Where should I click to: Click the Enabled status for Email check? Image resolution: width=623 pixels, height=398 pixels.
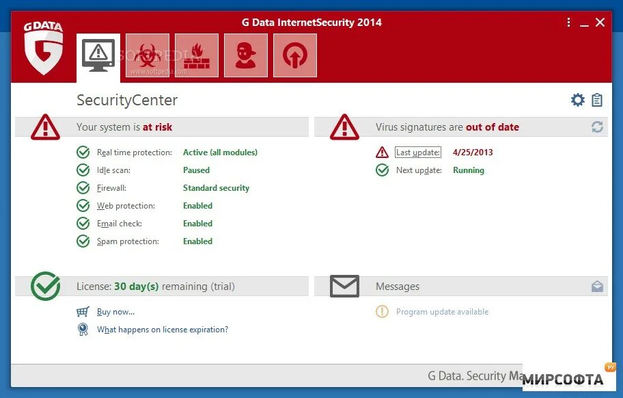click(x=198, y=224)
